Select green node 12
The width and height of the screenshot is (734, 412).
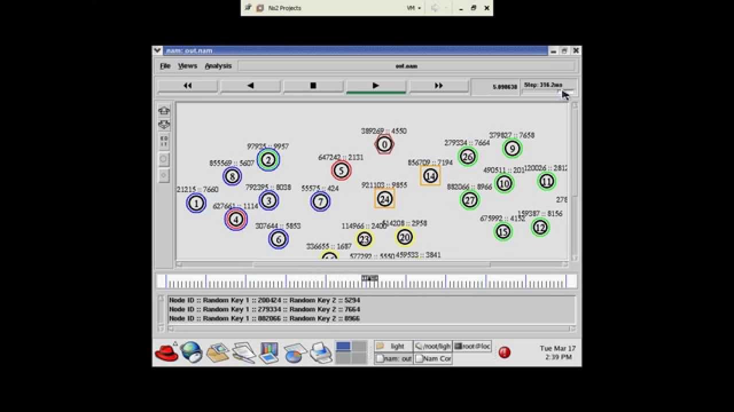point(540,227)
